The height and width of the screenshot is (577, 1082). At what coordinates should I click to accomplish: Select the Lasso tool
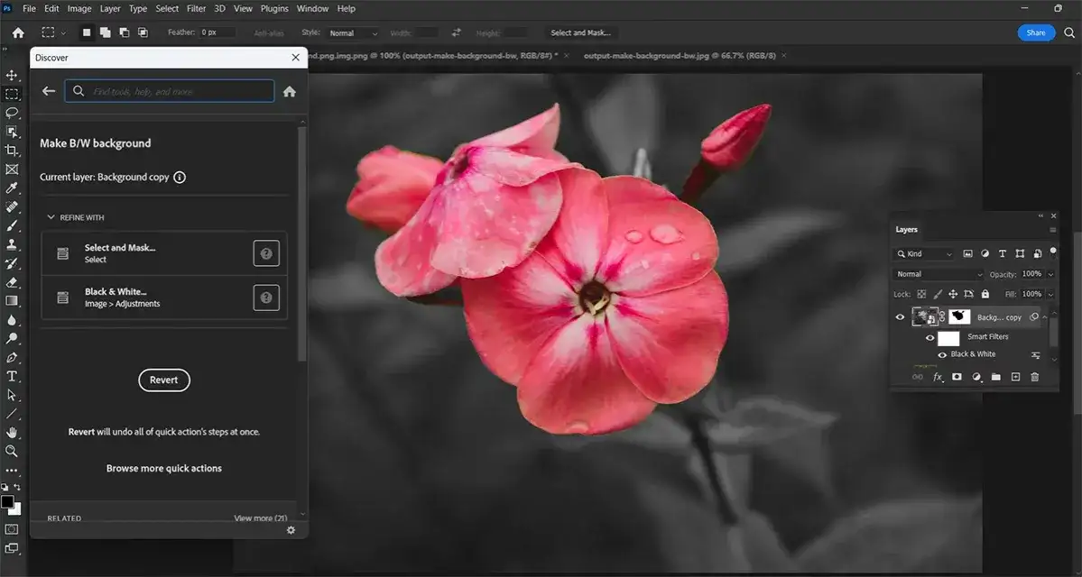12,113
